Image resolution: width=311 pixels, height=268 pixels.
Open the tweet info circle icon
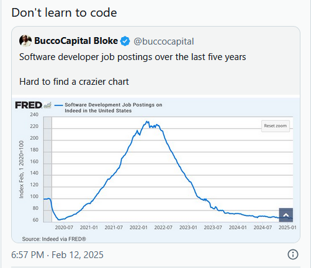pyautogui.click(x=293, y=254)
